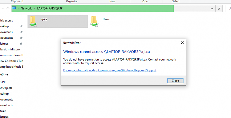Click the Organize ribbon group label
Screen dimensions: 231x118
coord(71,1)
